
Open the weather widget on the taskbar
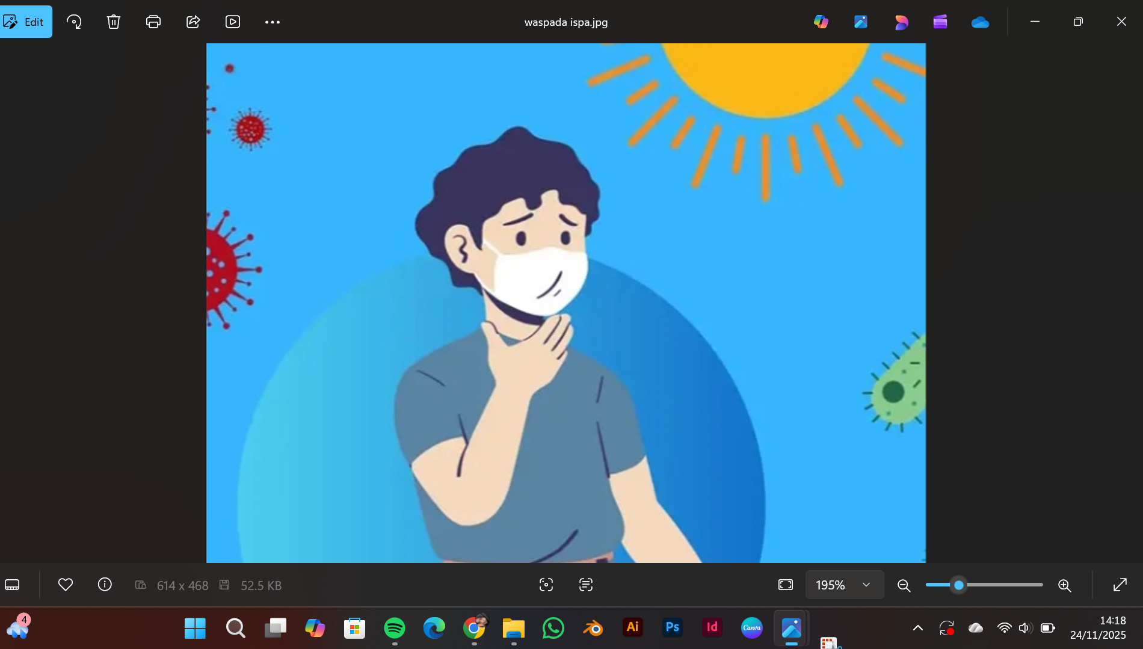[18, 627]
